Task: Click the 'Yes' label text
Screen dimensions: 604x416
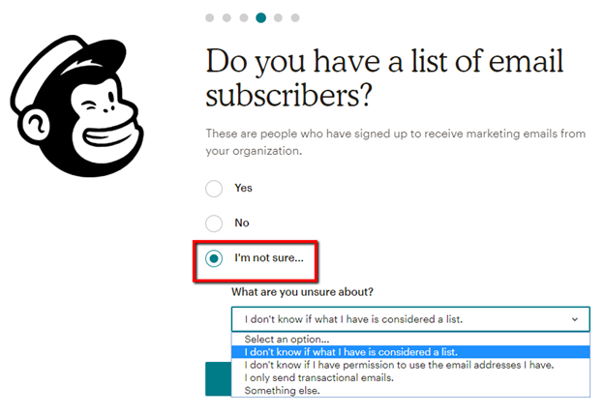Action: 243,188
